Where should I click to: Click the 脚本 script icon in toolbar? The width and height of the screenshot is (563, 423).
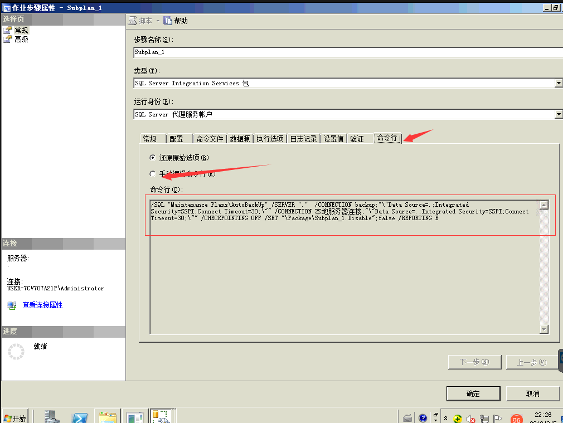133,21
